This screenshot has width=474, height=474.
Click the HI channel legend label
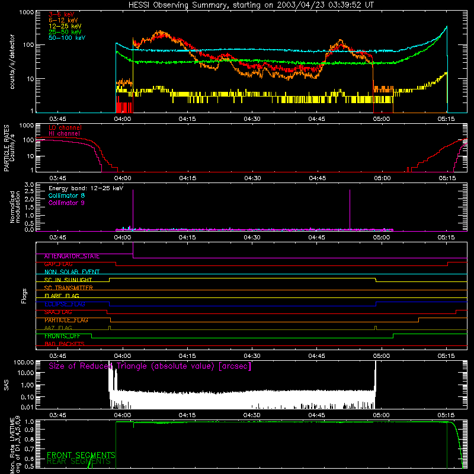65,134
